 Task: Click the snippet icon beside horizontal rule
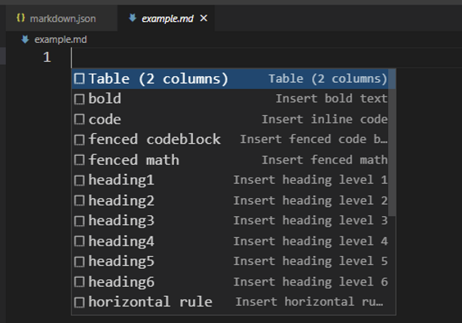pos(79,302)
